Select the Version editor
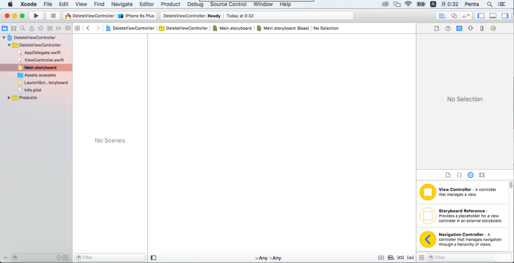The image size is (514, 263). tap(466, 16)
